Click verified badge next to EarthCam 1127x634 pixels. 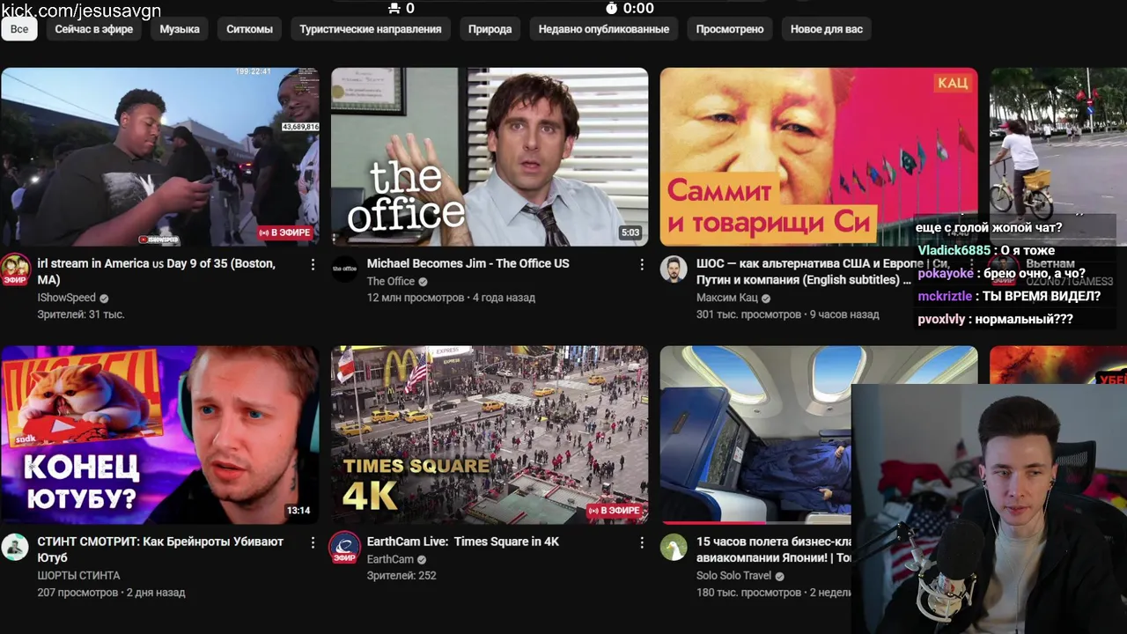click(423, 560)
